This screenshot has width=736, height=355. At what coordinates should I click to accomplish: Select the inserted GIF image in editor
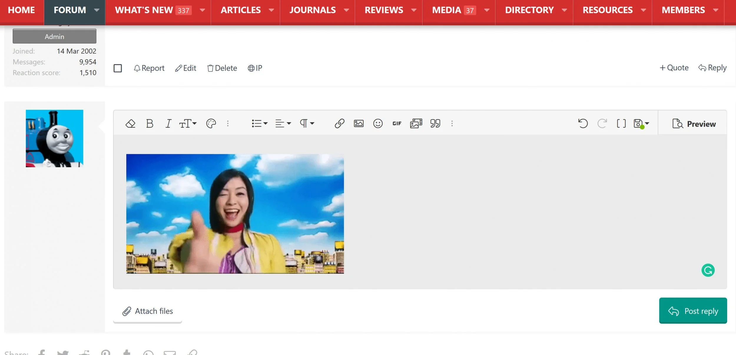235,214
